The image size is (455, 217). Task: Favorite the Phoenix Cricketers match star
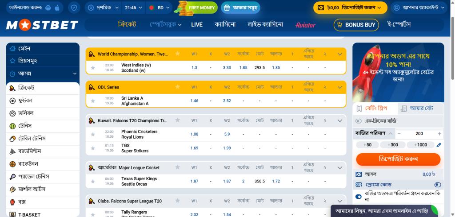(93, 134)
